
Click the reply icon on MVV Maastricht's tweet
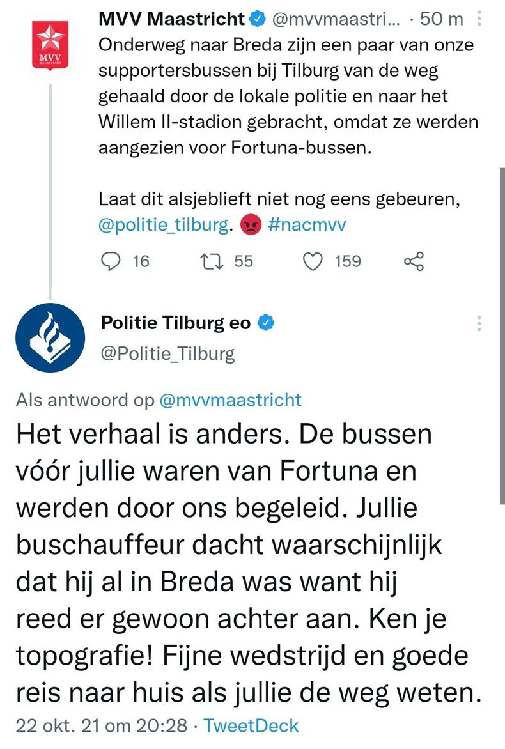coord(111,261)
